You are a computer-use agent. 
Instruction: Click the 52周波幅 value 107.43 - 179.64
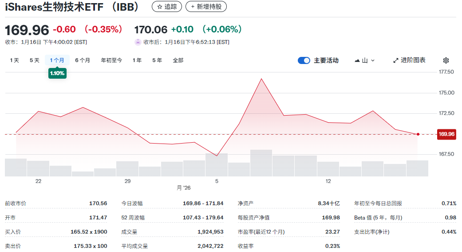(203, 217)
